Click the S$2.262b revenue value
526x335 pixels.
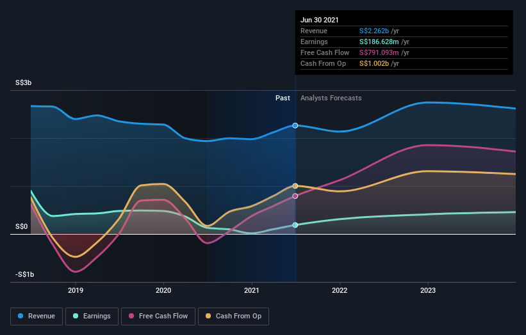point(374,31)
